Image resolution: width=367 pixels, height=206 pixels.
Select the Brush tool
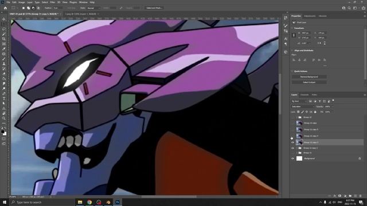pyautogui.click(x=4, y=58)
